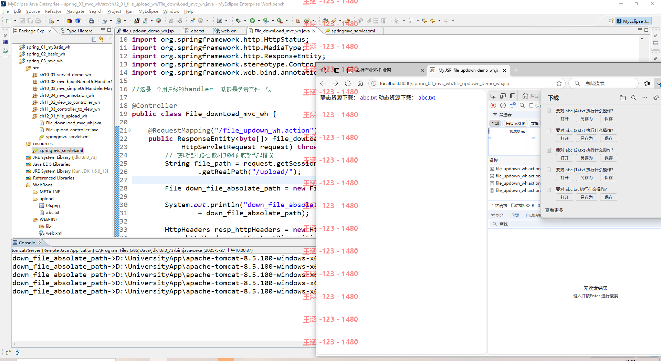Select the 全部 filter chip
The width and height of the screenshot is (661, 361).
pyautogui.click(x=495, y=123)
